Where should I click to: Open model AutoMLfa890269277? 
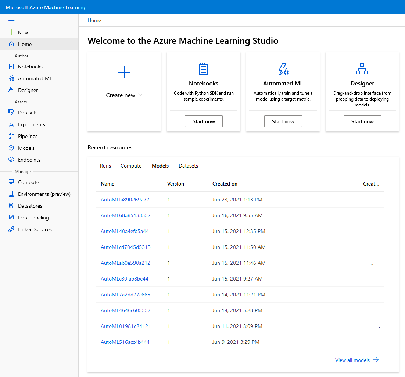point(125,200)
